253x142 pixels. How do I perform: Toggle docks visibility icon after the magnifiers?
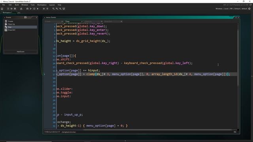point(64,9)
